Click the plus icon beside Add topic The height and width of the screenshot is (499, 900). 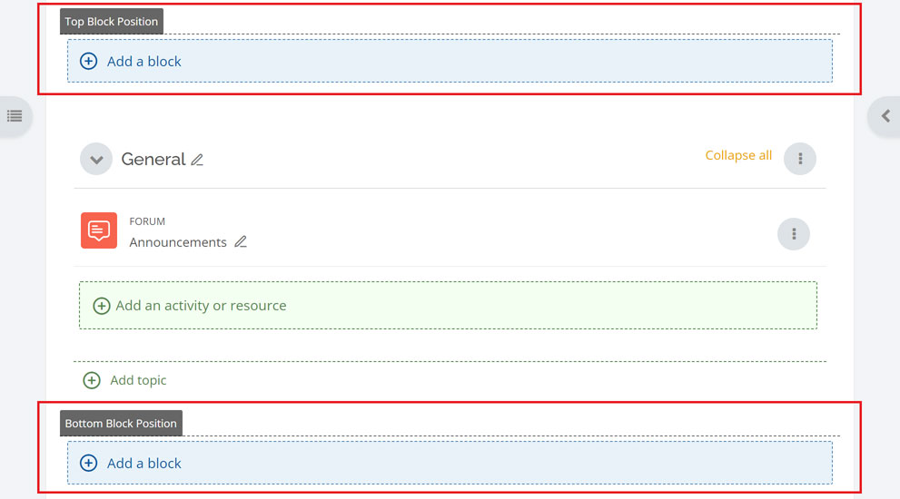point(92,380)
